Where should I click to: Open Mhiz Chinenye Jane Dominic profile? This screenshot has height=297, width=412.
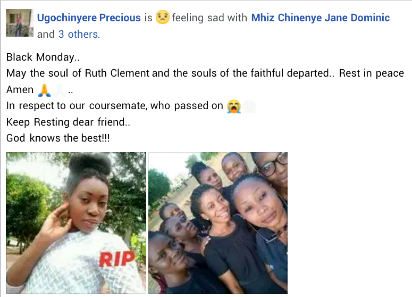click(321, 18)
